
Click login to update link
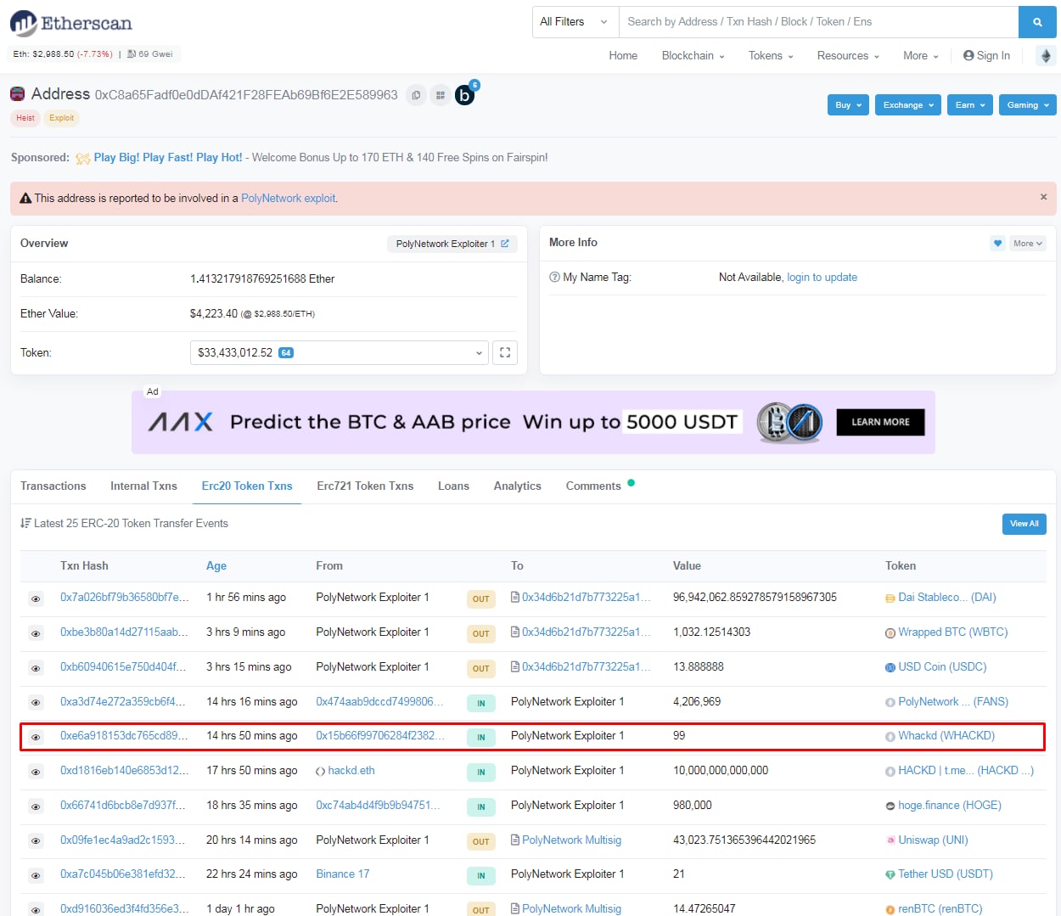822,277
